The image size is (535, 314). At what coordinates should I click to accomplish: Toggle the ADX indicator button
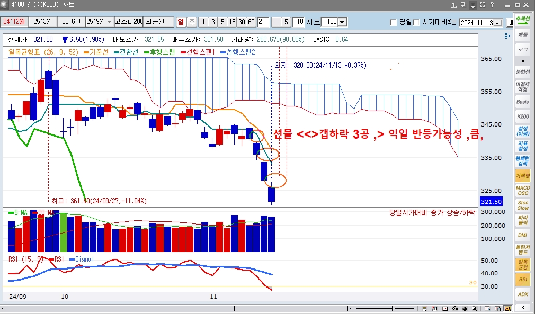[523, 294]
